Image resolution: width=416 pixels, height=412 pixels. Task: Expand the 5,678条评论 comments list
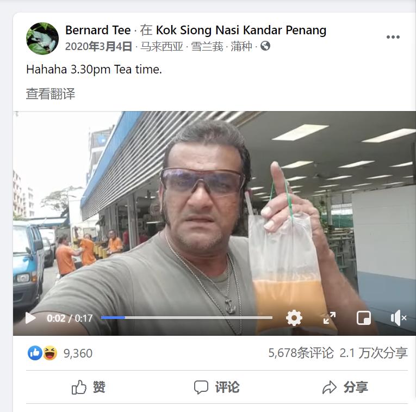301,353
